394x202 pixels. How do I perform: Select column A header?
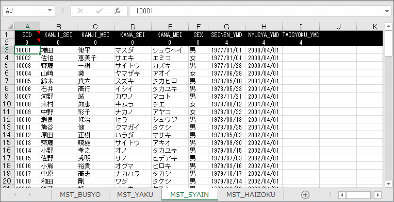[27, 27]
